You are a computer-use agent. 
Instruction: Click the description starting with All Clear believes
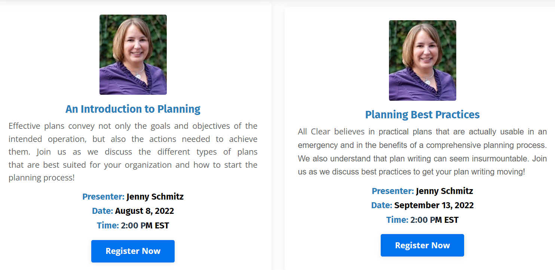422,152
